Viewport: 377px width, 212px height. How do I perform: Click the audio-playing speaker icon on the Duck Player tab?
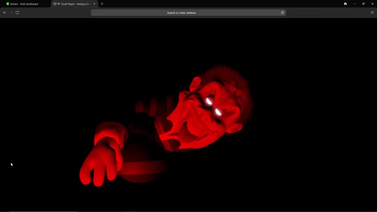(x=59, y=4)
